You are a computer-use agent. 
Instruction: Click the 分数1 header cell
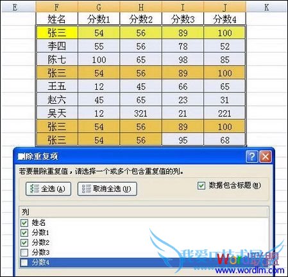point(99,19)
